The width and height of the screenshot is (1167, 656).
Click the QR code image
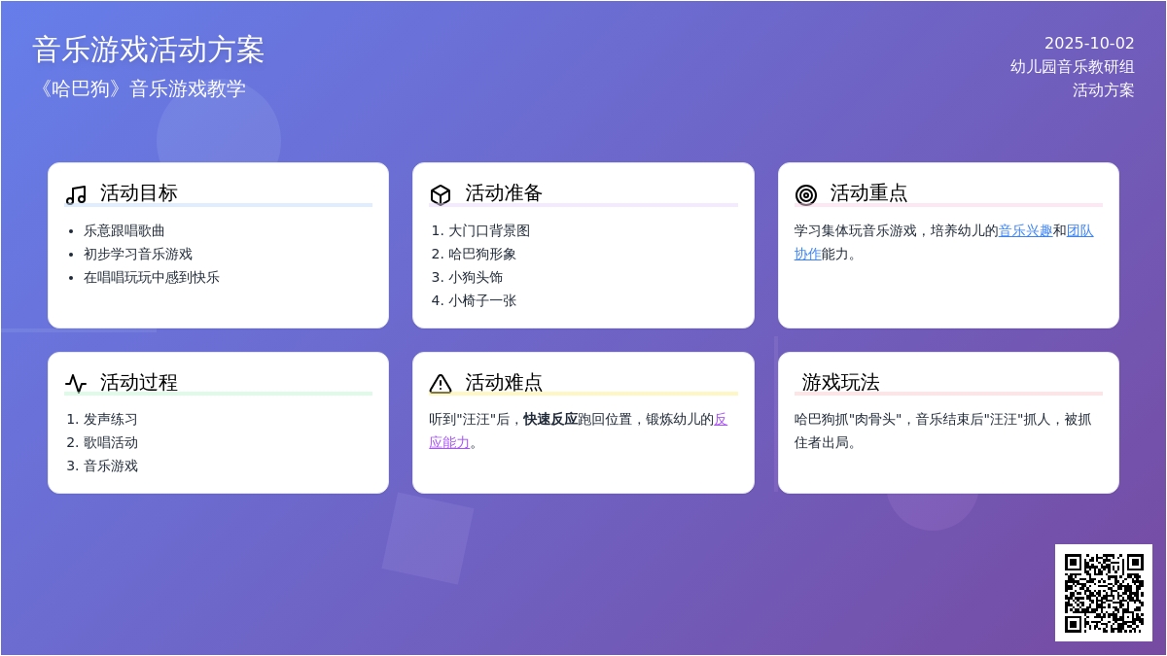point(1103,592)
